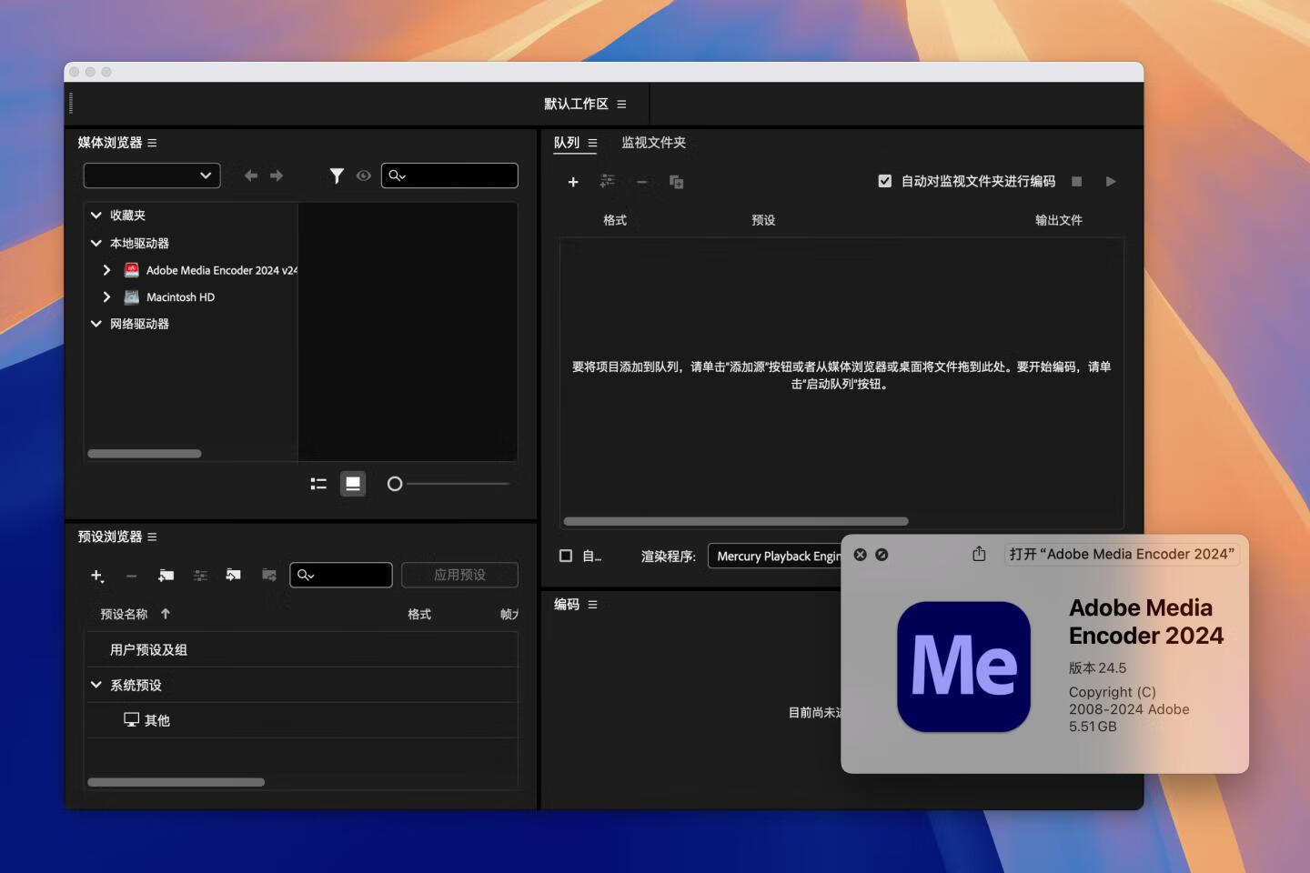Click the Remove minus icon in the Queue toolbar

(642, 182)
